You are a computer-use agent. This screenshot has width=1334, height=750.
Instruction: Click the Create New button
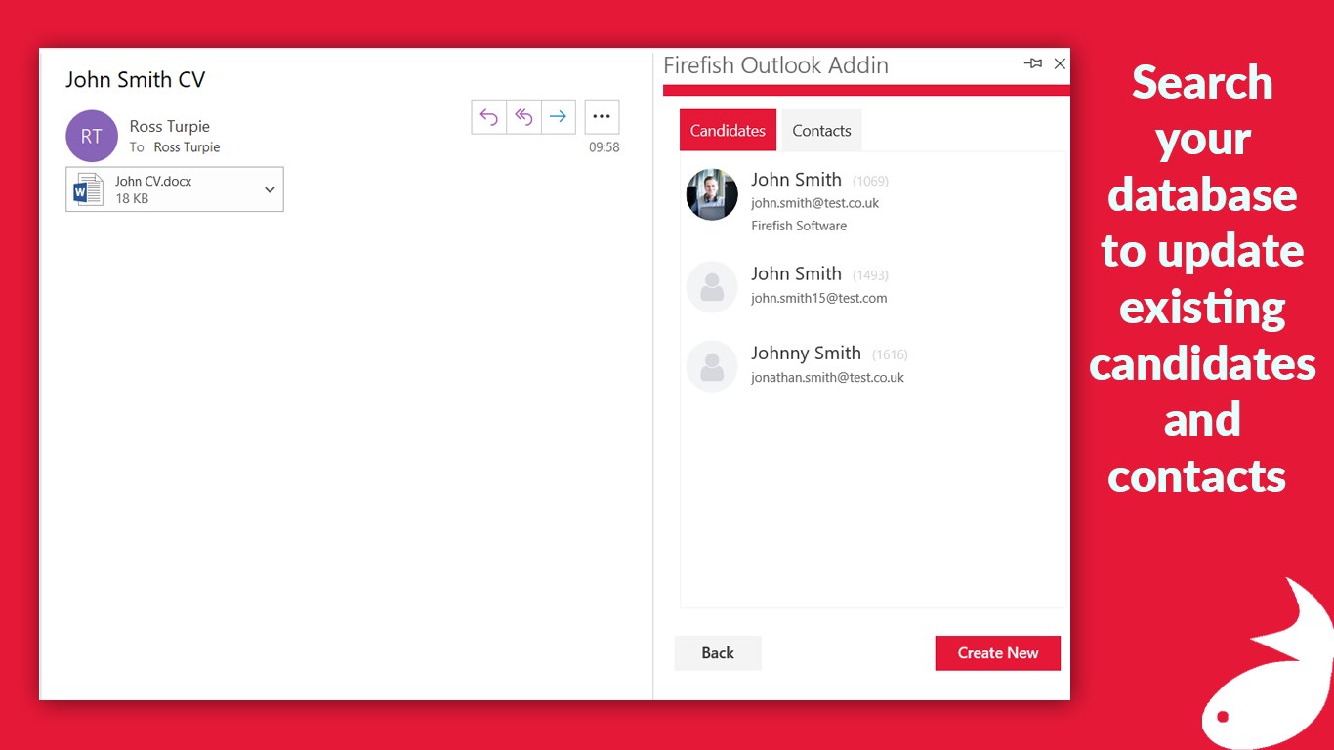coord(997,652)
